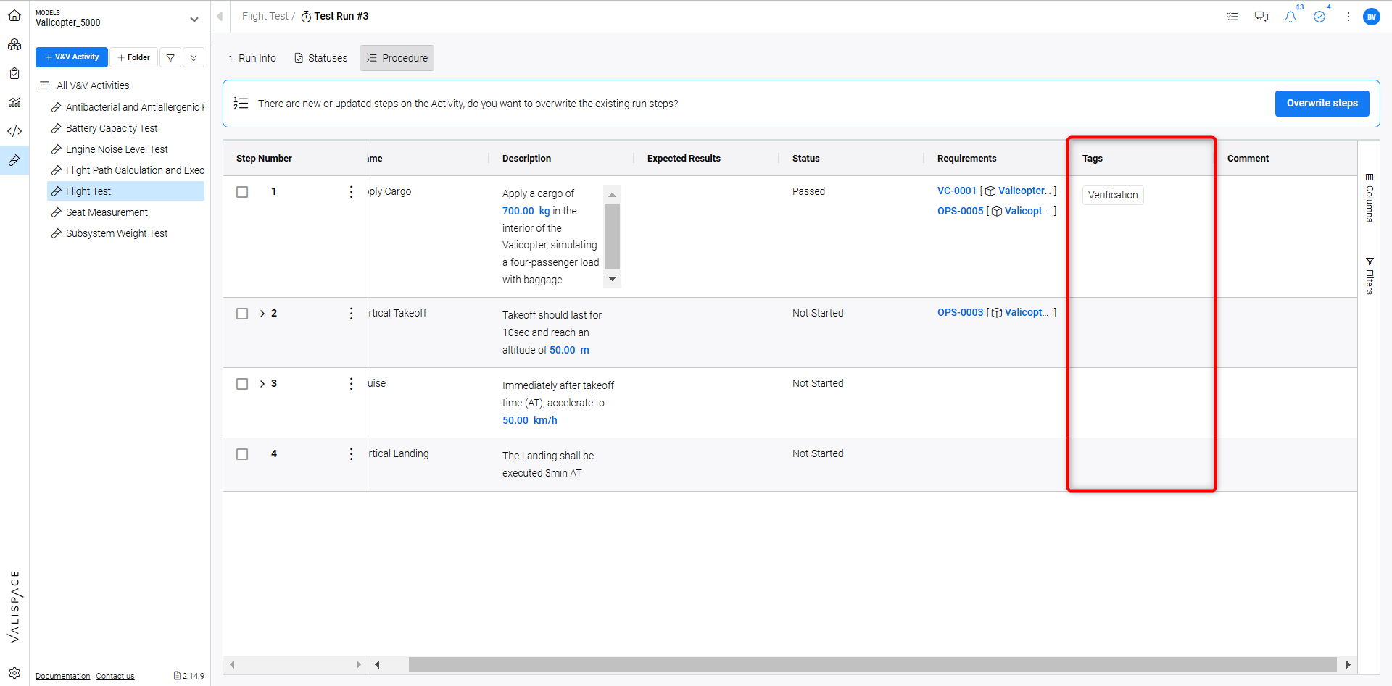Open the Battery Capacity Test activity
This screenshot has width=1392, height=686.
click(112, 128)
